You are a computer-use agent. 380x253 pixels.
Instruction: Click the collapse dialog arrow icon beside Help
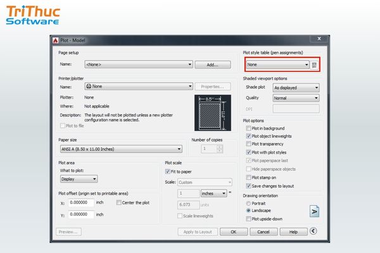tap(313, 232)
